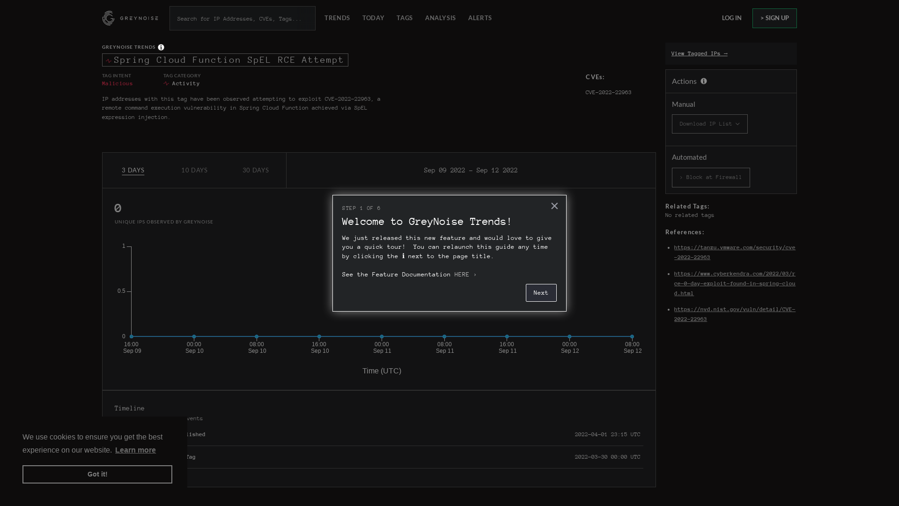Screen dimensions: 899x506
Task: Click the chart data point at 16:00 Sep 09
Action: [x=132, y=336]
